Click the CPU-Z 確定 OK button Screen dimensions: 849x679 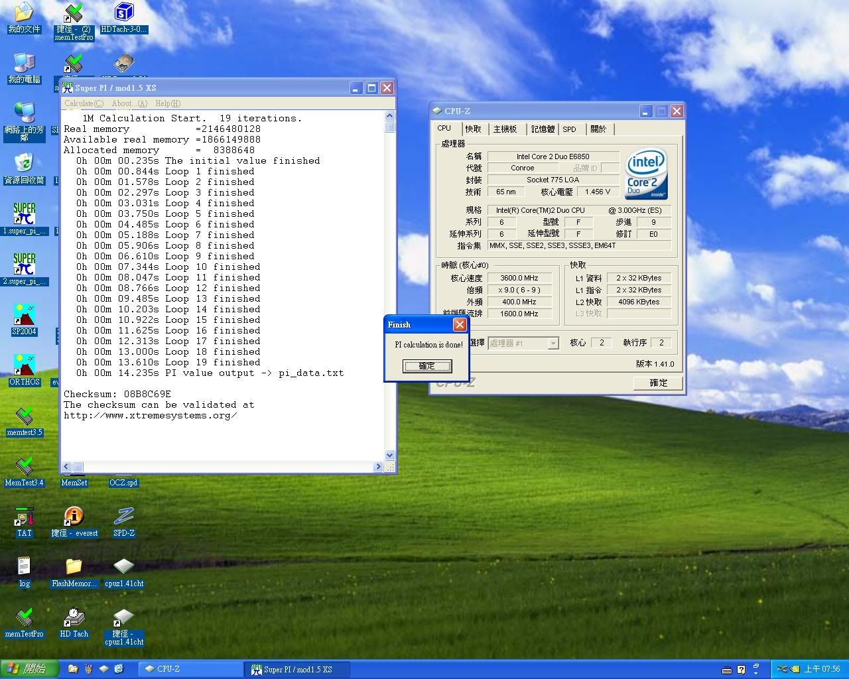[659, 383]
